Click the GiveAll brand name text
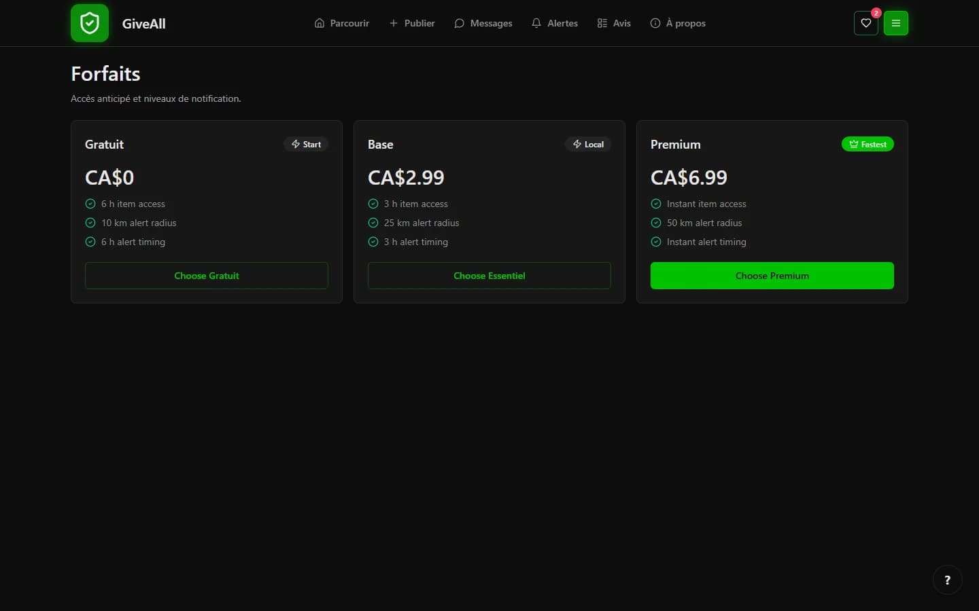The width and height of the screenshot is (979, 611). pyautogui.click(x=144, y=23)
